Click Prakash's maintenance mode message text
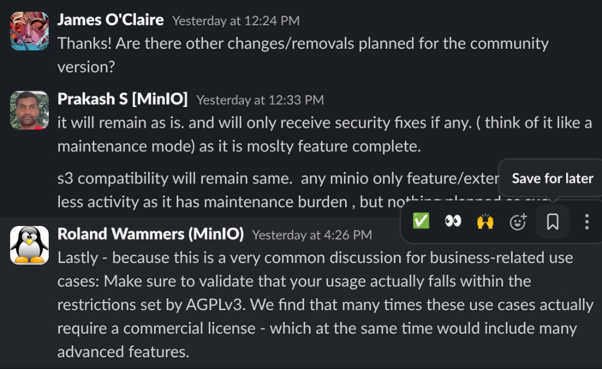Viewport: 602px width, 369px height. point(325,134)
